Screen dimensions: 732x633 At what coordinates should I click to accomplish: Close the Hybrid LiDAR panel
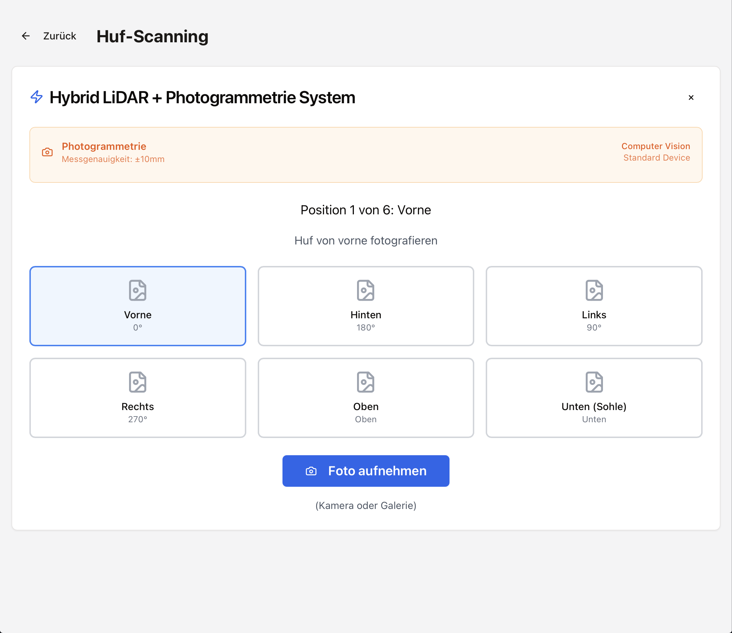[691, 97]
